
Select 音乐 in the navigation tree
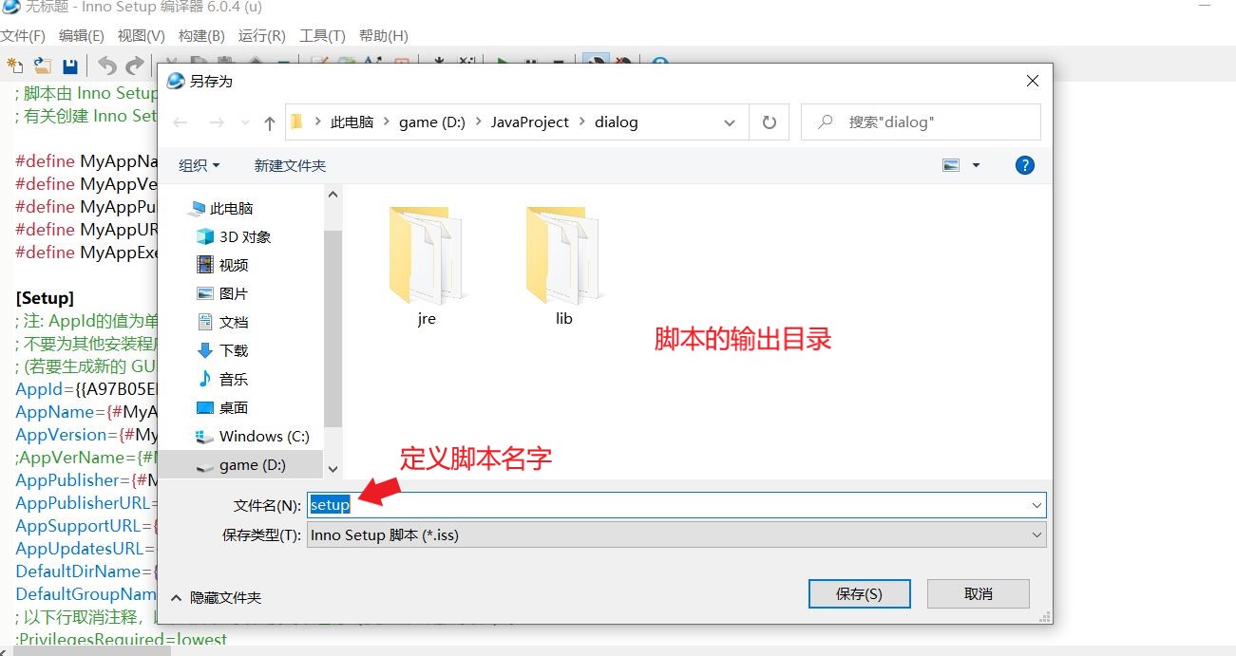coord(222,379)
